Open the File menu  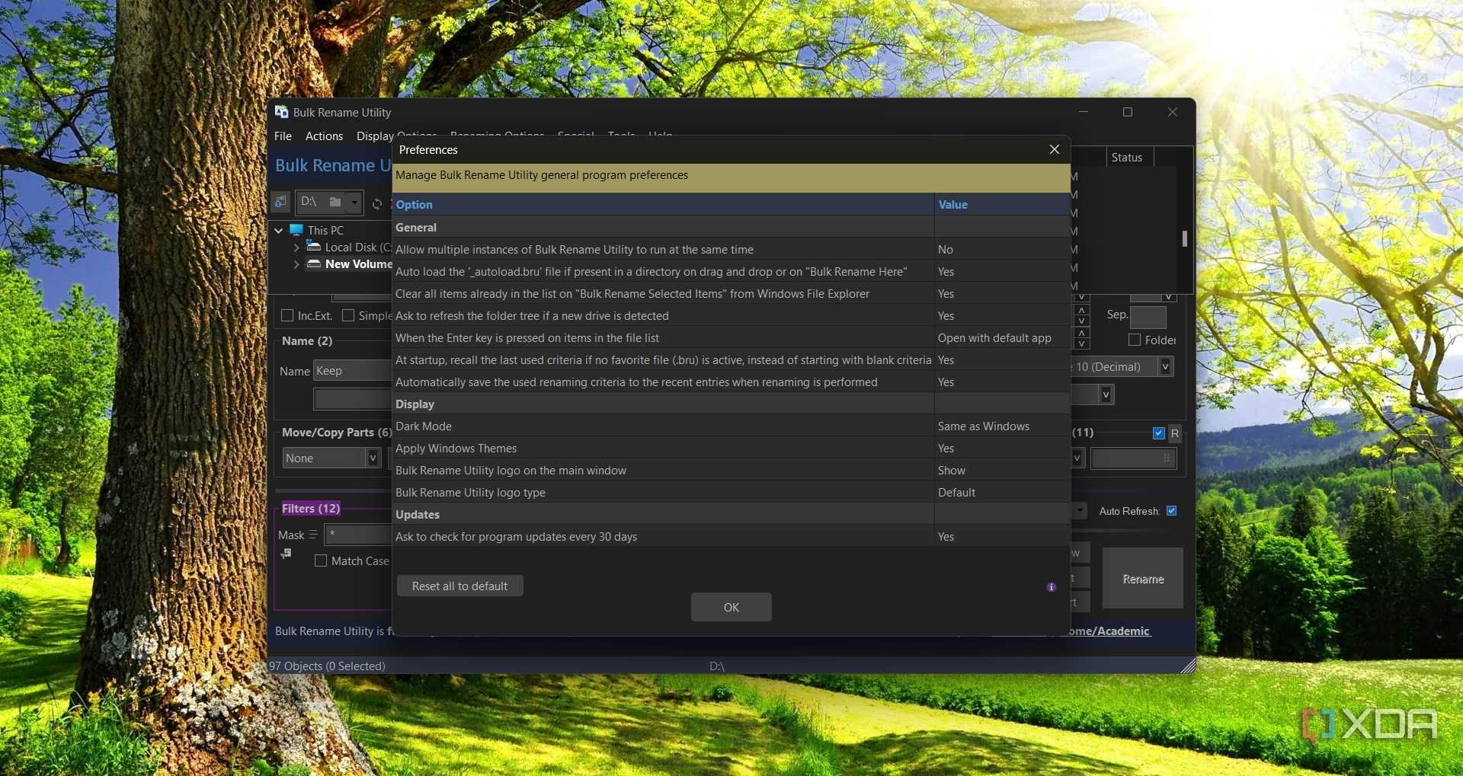pos(283,136)
